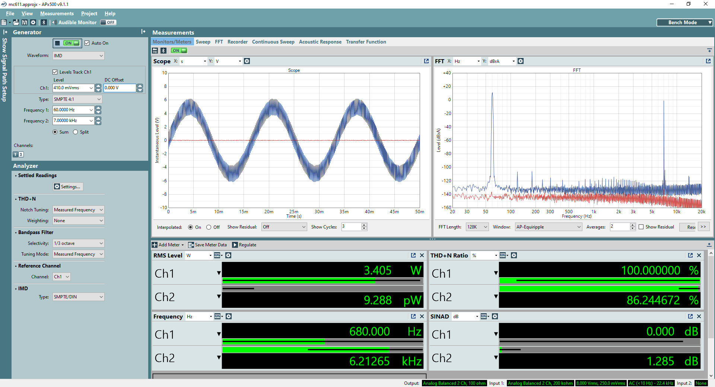Open the SMPTE 4:1 Type dropdown
Viewport: 715px width, 387px height.
pyautogui.click(x=77, y=99)
